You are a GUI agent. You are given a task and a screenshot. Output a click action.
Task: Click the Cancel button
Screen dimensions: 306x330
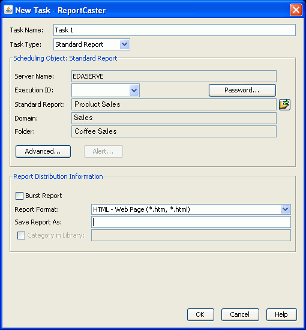pos(240,314)
